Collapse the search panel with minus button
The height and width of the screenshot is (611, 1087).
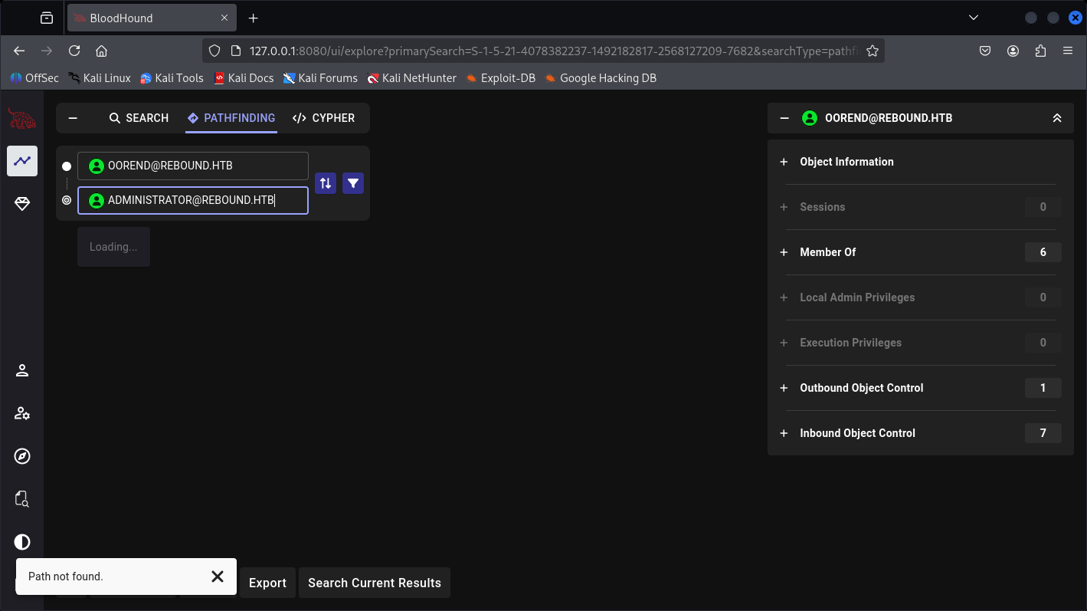click(x=74, y=118)
